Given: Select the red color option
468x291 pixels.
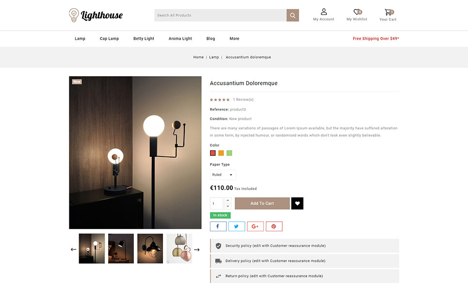Looking at the screenshot, I should click(x=213, y=153).
